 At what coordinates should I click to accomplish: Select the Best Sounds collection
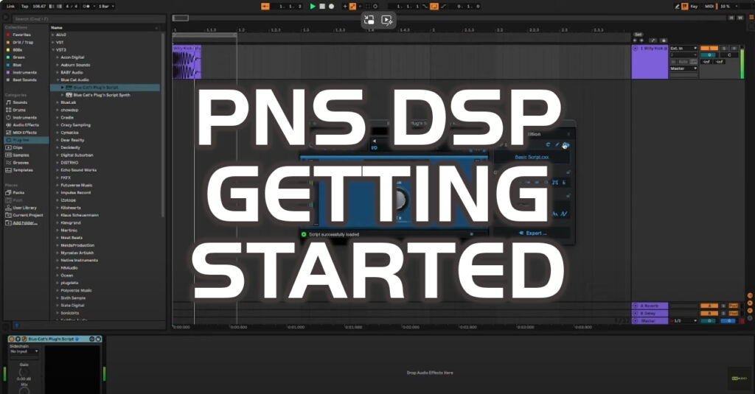[x=24, y=80]
